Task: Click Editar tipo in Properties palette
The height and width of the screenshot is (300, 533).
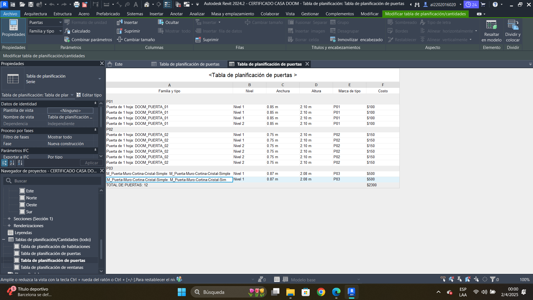Action: coord(89,95)
